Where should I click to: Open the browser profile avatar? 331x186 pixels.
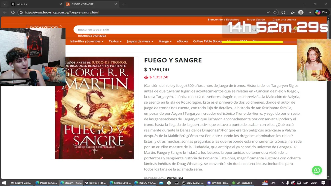click(x=301, y=12)
